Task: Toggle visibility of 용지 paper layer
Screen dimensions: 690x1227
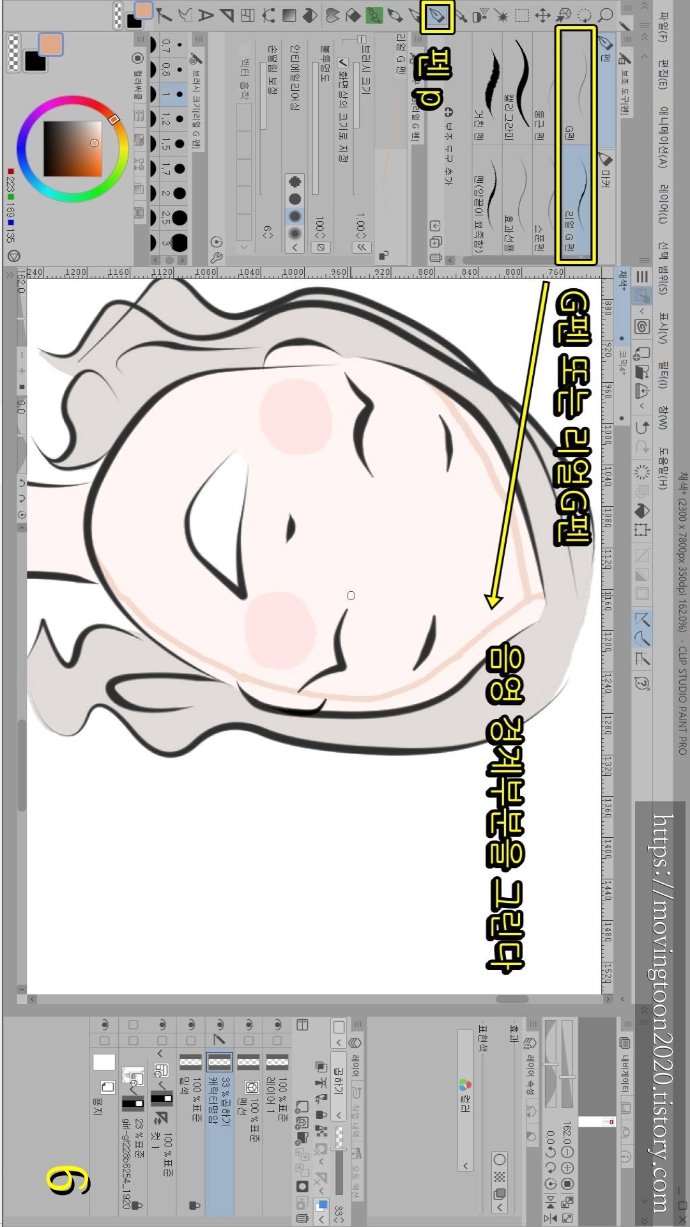Action: pyautogui.click(x=105, y=1024)
